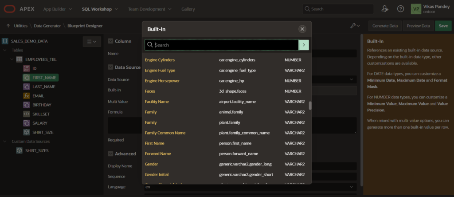Click the Administration user-wrench icon

point(385,9)
